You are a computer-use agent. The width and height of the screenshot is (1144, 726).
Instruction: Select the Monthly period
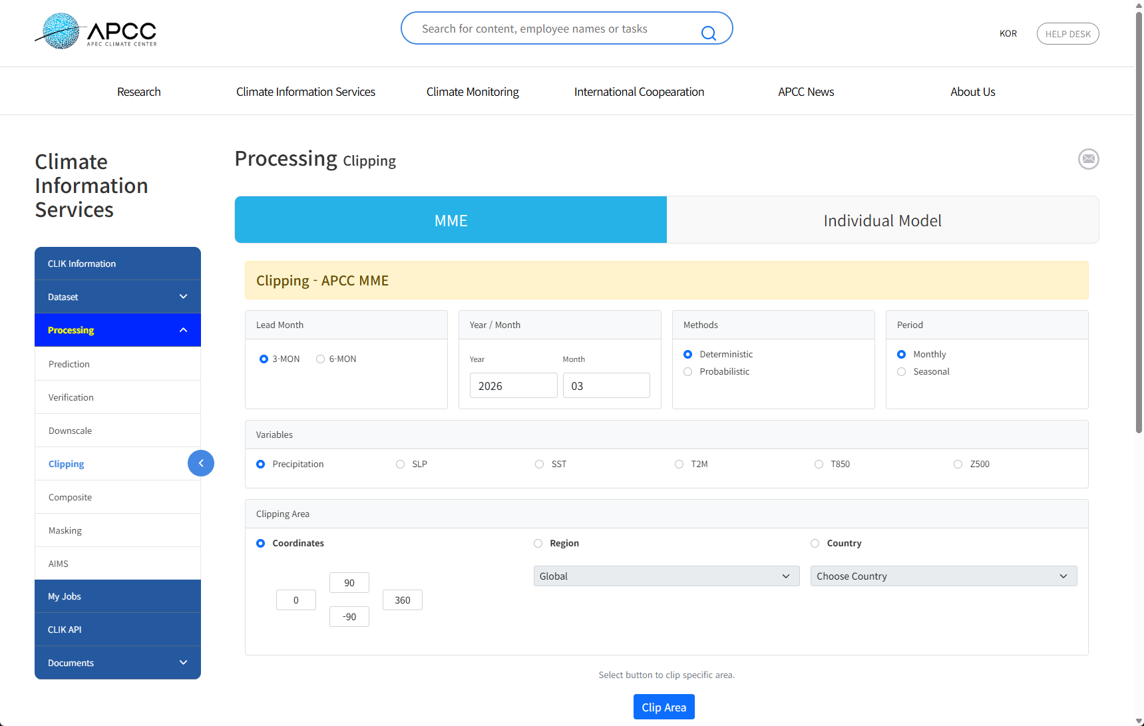(902, 355)
